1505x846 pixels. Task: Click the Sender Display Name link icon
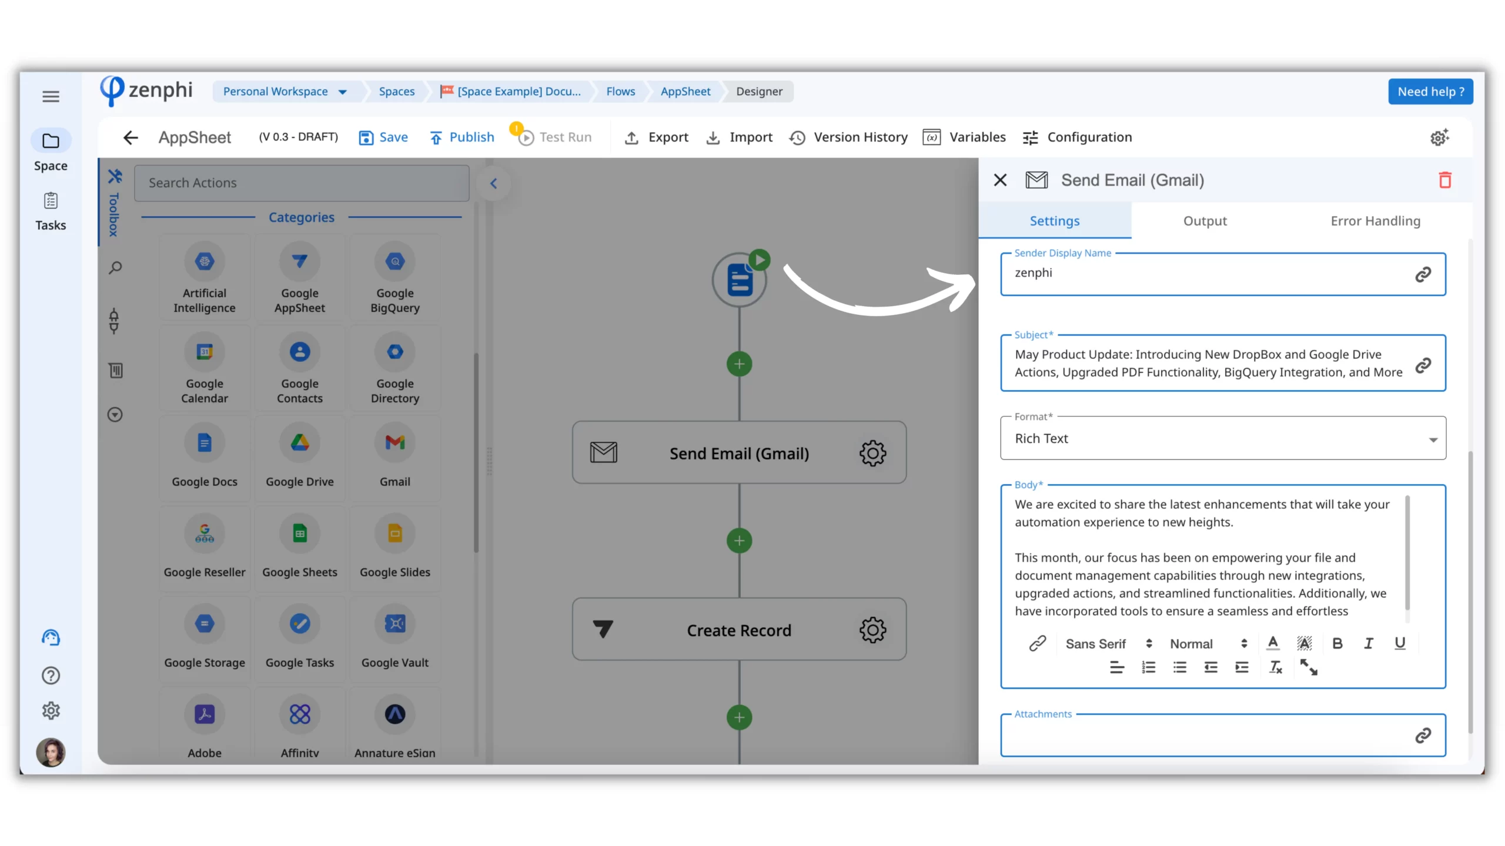tap(1422, 274)
